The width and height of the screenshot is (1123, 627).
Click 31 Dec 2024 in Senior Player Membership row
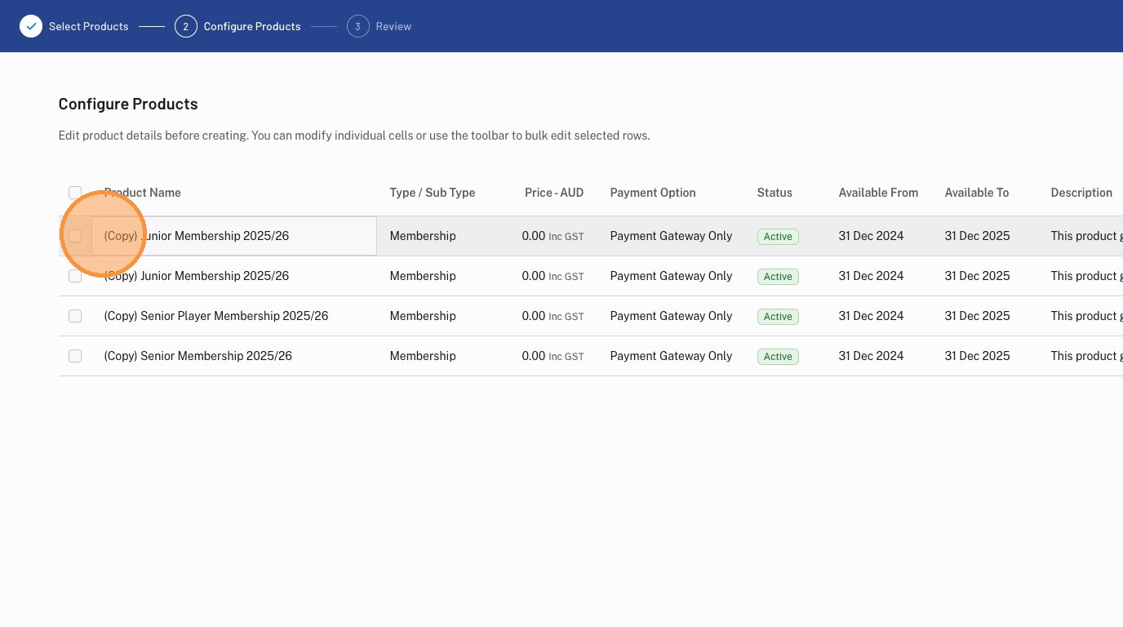tap(872, 316)
